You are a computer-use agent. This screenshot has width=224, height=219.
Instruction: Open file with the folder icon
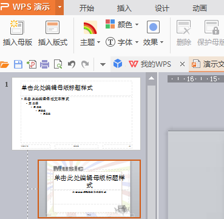pyautogui.click(x=4, y=64)
